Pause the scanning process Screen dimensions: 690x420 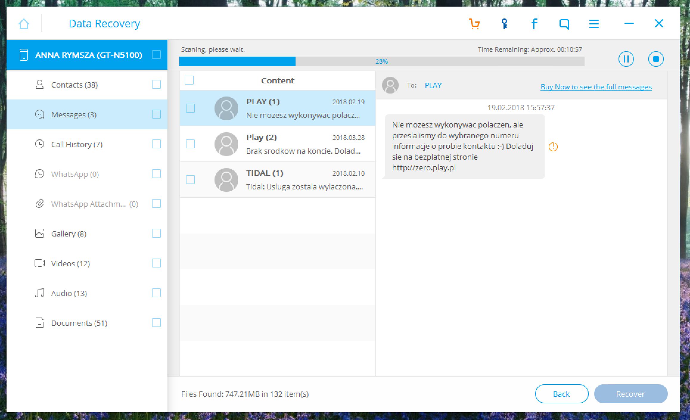(626, 59)
